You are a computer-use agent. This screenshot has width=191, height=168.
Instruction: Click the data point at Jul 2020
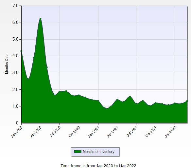tap(60, 92)
